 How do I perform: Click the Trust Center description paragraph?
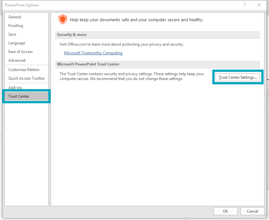tap(132, 76)
